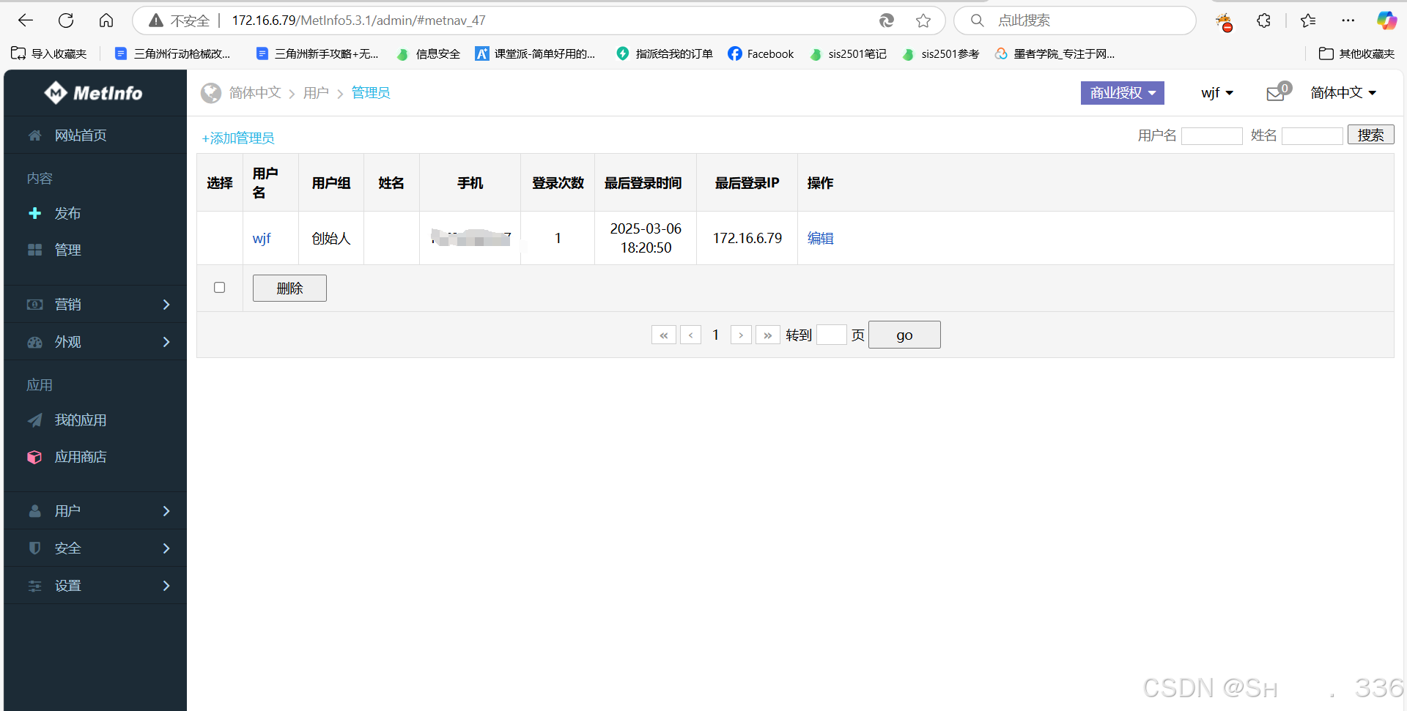The height and width of the screenshot is (711, 1407).
Task: Go to browser home icon
Action: [x=106, y=21]
